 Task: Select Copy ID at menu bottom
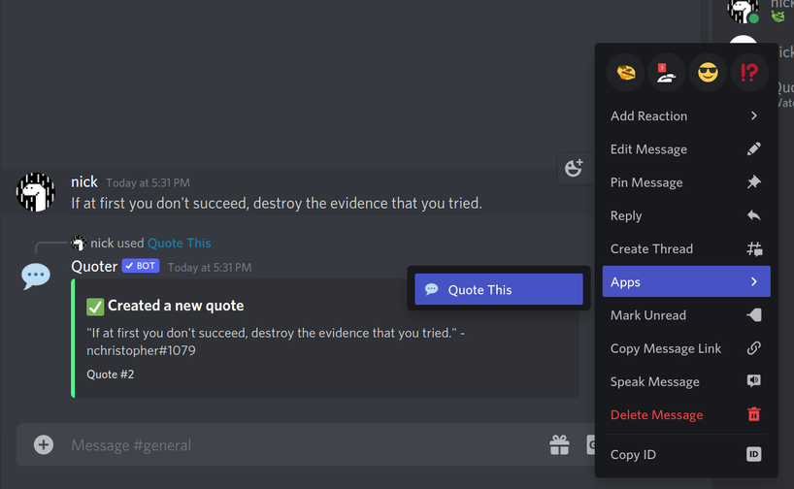pos(686,455)
